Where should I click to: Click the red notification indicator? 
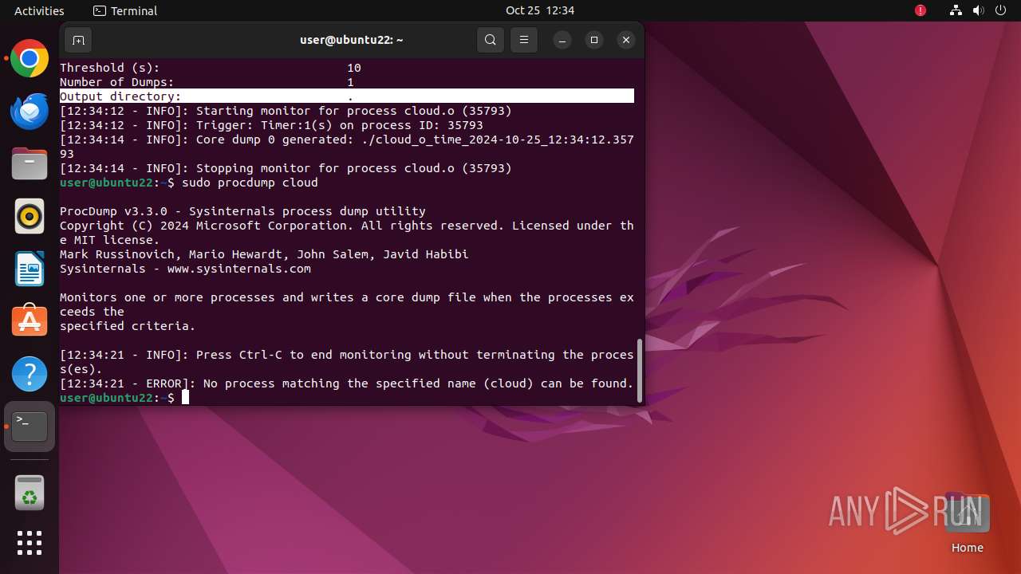pos(920,10)
